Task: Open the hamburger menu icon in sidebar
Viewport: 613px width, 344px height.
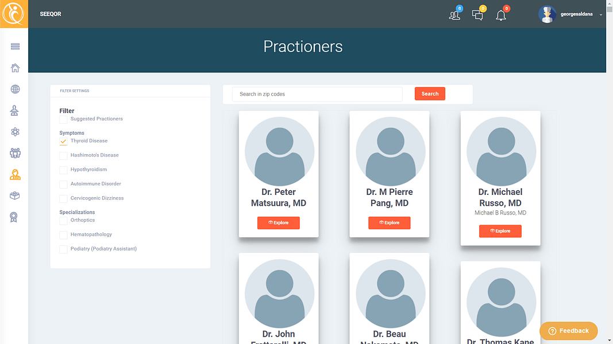Action: click(16, 46)
